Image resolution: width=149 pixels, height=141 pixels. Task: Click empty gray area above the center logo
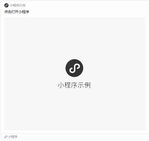pyautogui.click(x=74, y=38)
